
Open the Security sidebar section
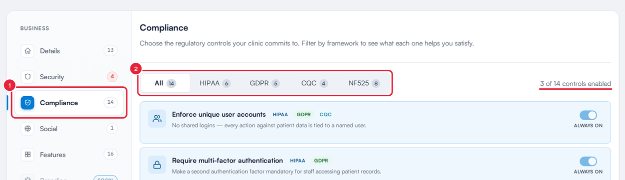(x=69, y=77)
